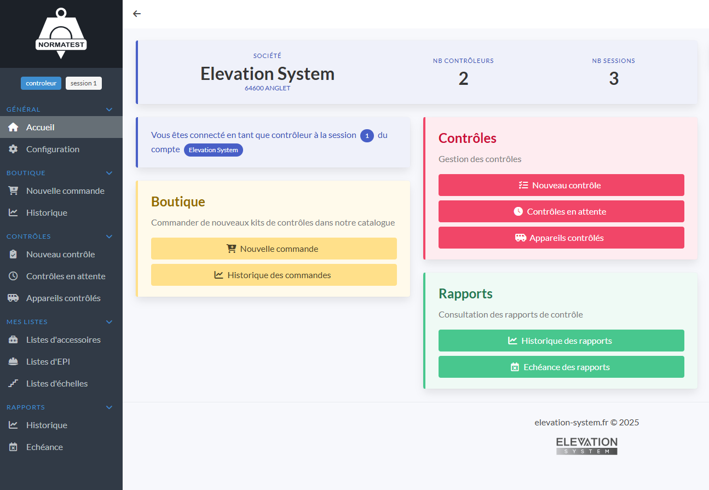Open Echéance in the sidebar
The height and width of the screenshot is (490, 709).
click(61, 447)
